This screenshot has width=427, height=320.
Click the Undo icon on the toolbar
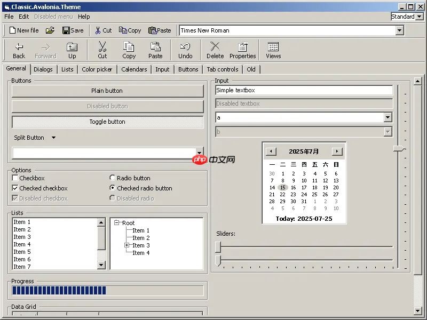[x=185, y=49]
